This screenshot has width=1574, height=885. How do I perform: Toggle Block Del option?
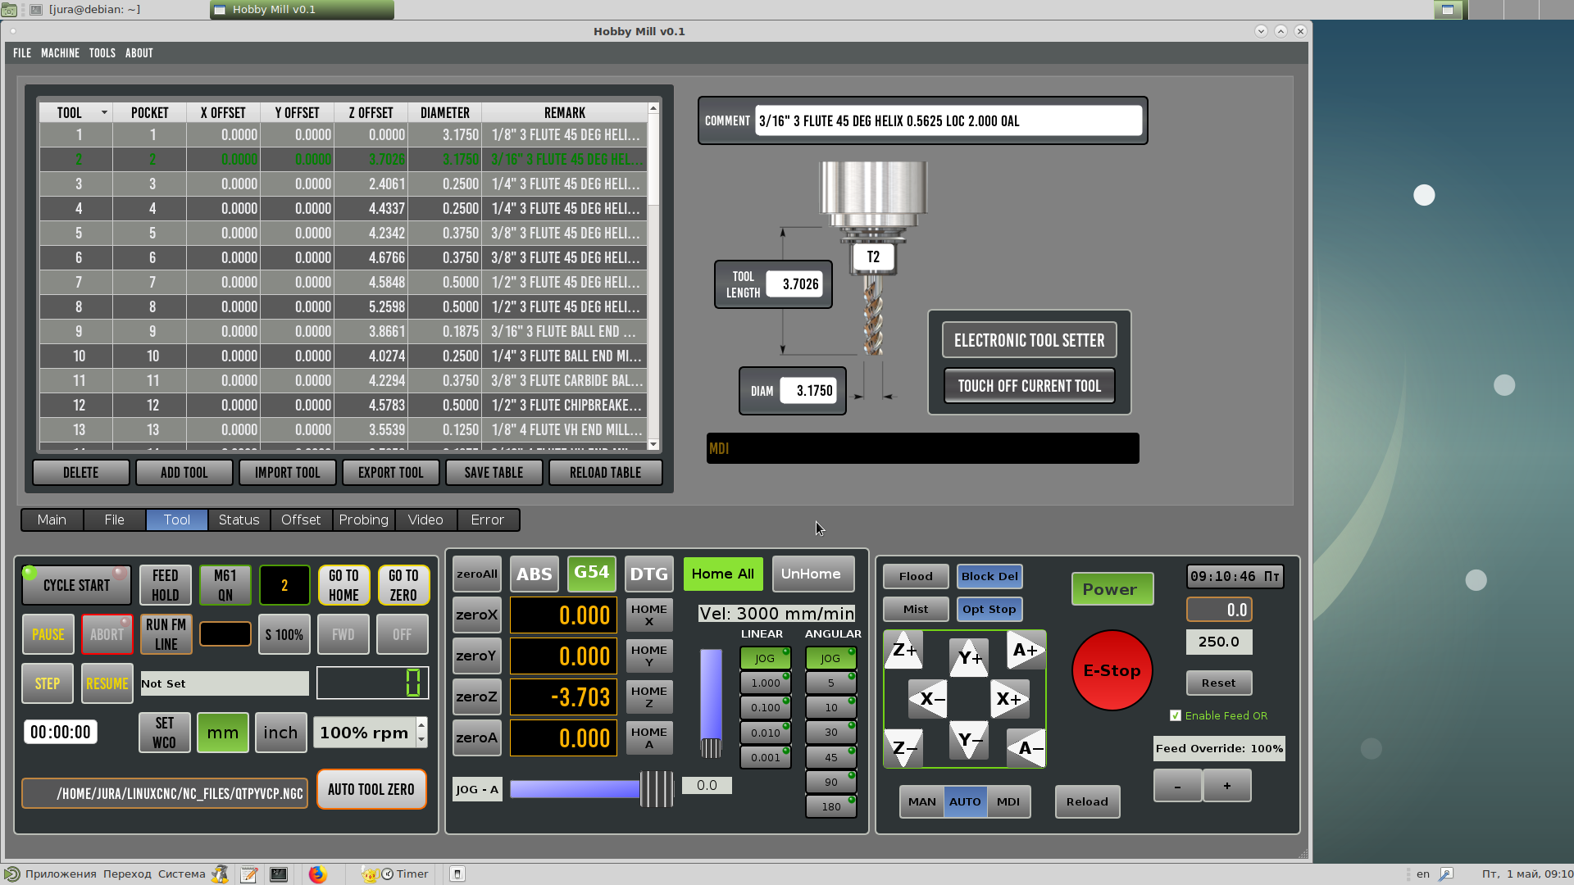(x=989, y=576)
